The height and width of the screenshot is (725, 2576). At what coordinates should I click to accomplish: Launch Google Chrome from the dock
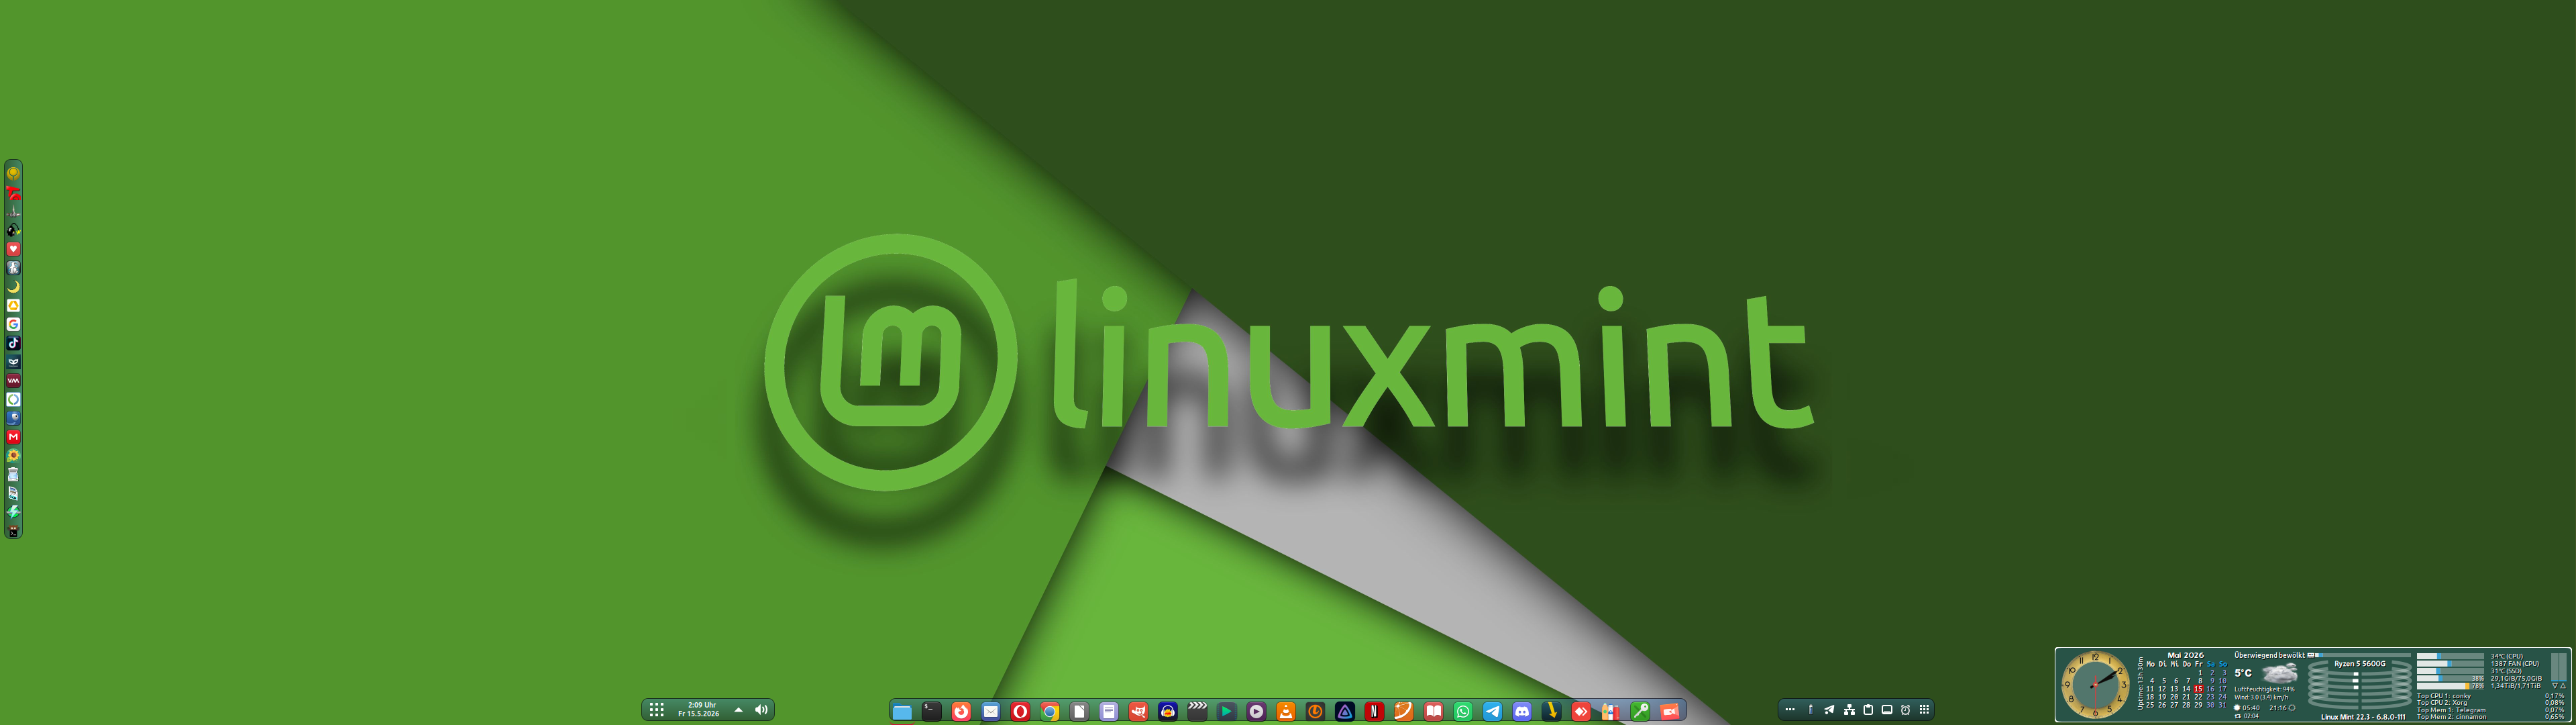tap(1050, 711)
